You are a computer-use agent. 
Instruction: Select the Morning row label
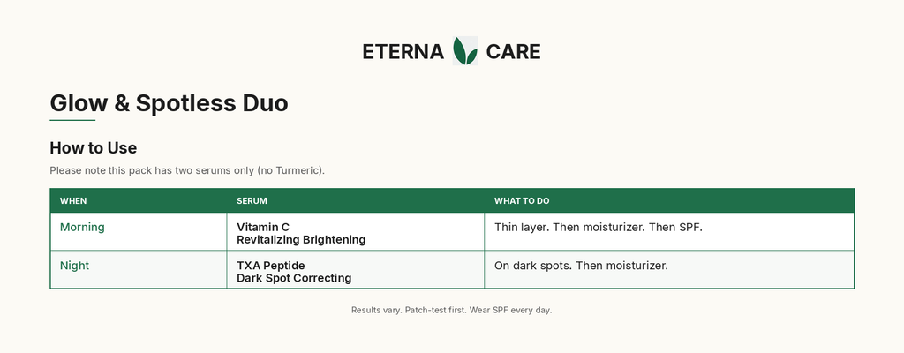coord(82,228)
